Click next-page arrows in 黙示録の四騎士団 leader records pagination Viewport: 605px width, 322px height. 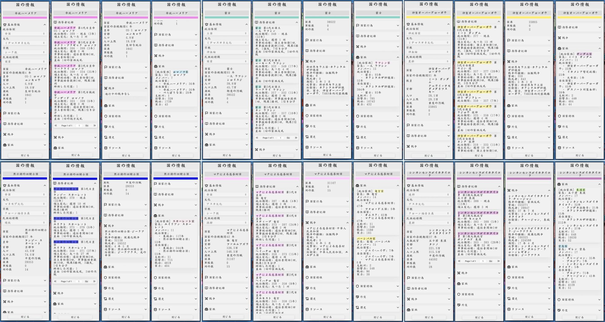(94, 281)
